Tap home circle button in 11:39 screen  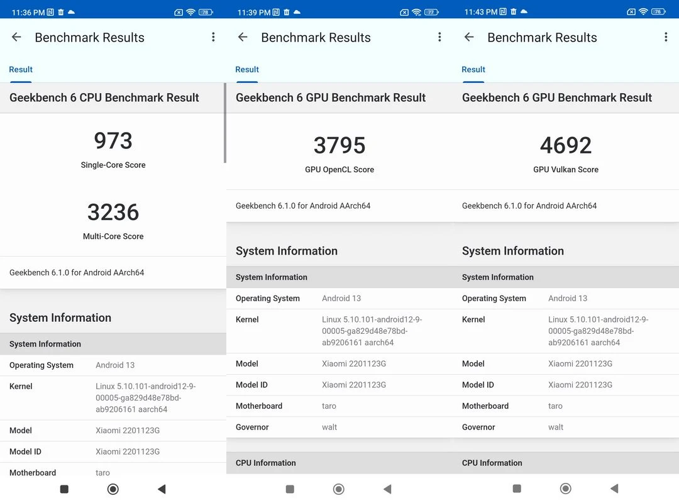coord(339,489)
